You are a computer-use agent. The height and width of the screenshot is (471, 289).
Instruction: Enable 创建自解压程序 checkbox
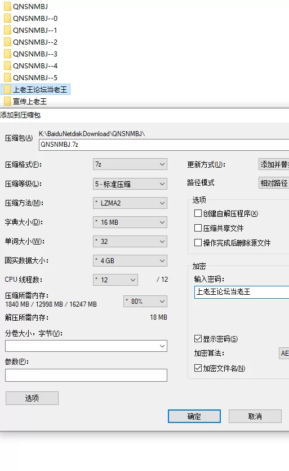[198, 213]
